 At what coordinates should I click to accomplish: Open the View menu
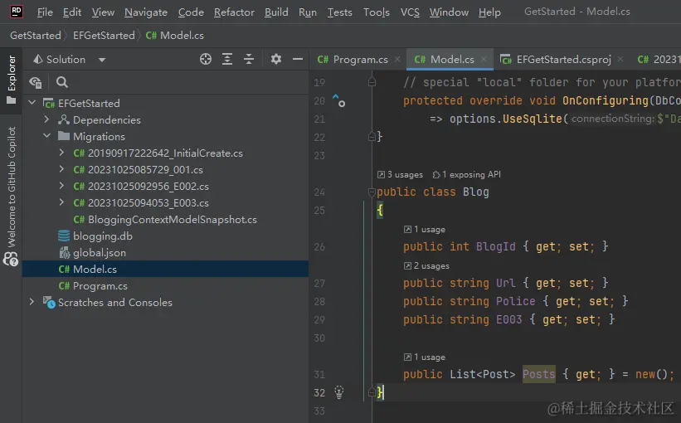click(103, 12)
